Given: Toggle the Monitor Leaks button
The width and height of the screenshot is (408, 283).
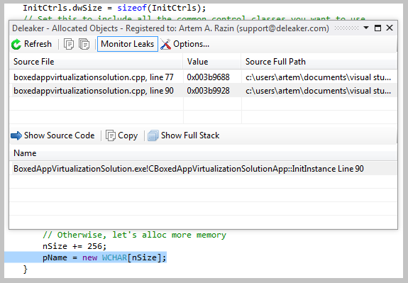Looking at the screenshot, I should (128, 44).
